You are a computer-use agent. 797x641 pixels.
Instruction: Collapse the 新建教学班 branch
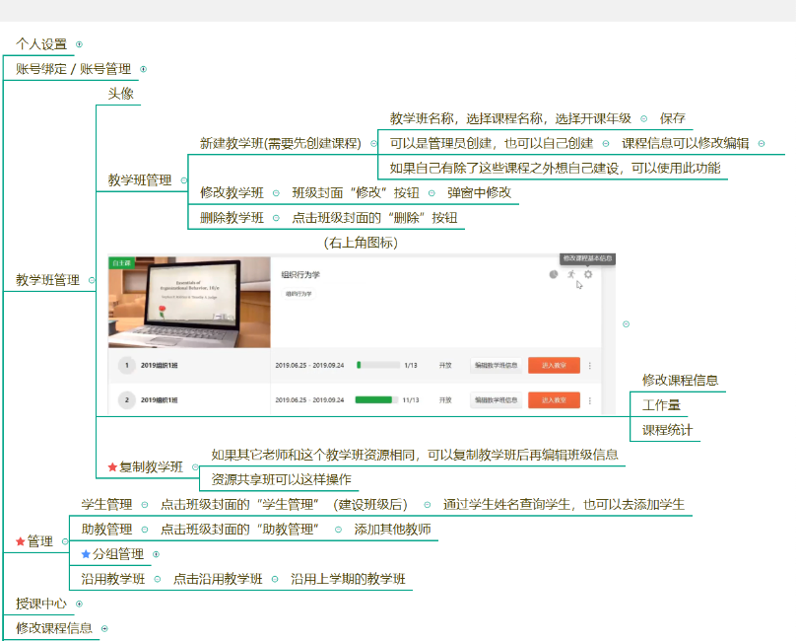[373, 143]
